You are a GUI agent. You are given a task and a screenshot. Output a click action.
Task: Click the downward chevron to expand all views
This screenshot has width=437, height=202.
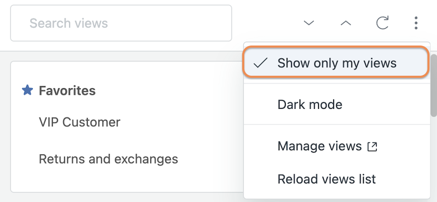[309, 23]
